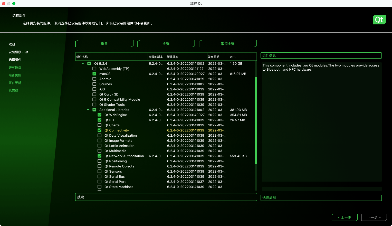Go back with the 上一步 button

345,217
